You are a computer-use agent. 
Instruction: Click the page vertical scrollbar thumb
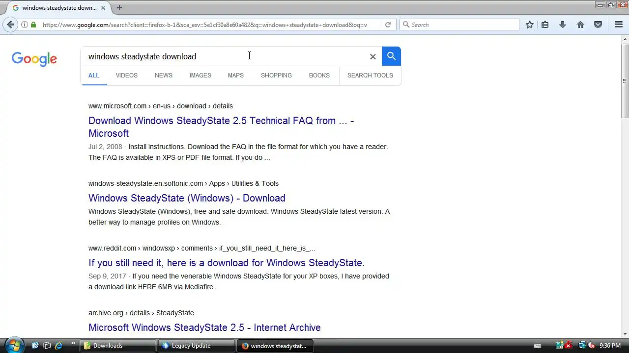coord(625,81)
